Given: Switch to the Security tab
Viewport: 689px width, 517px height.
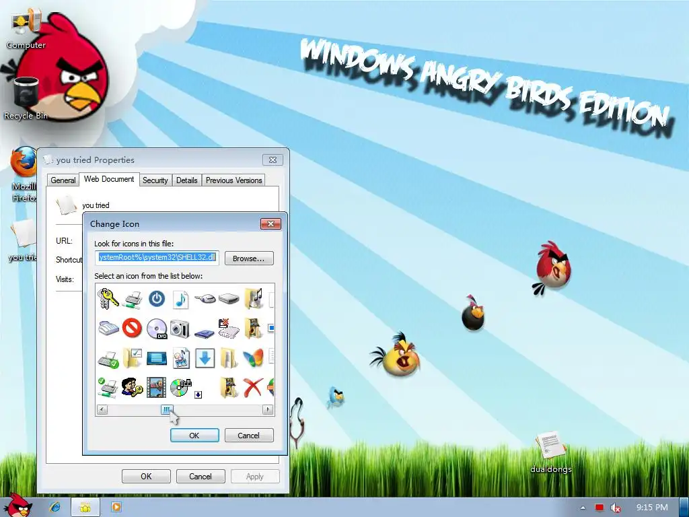Looking at the screenshot, I should coord(155,180).
